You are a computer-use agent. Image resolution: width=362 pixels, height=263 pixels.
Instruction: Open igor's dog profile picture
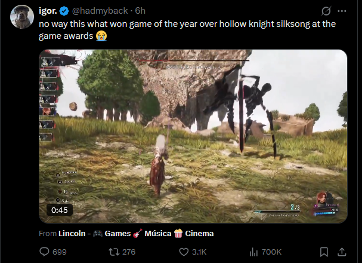pyautogui.click(x=22, y=17)
